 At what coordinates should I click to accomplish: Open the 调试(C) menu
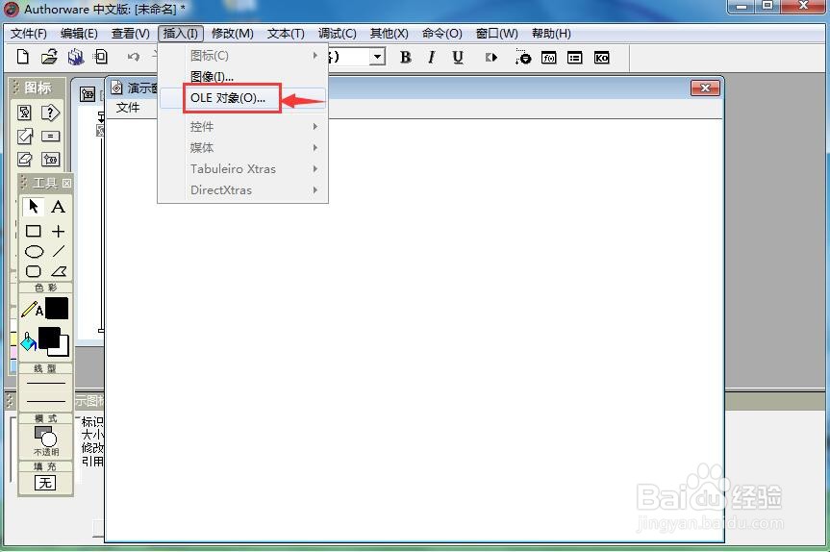pyautogui.click(x=338, y=34)
